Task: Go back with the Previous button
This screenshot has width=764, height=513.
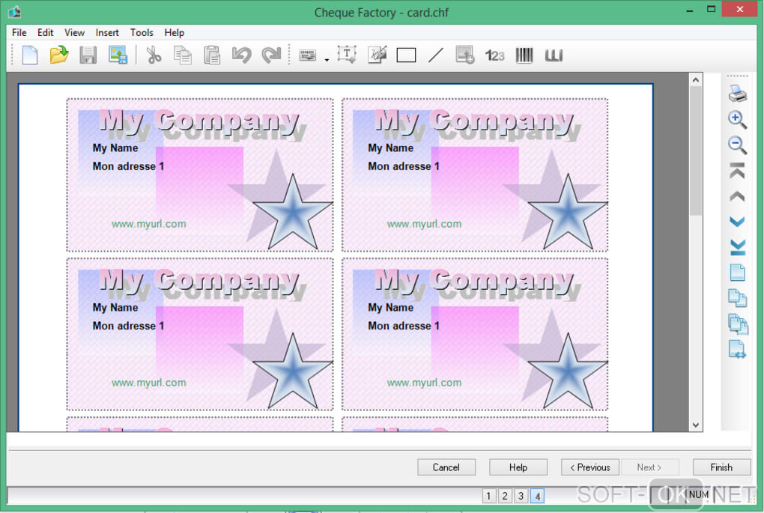Action: [590, 467]
